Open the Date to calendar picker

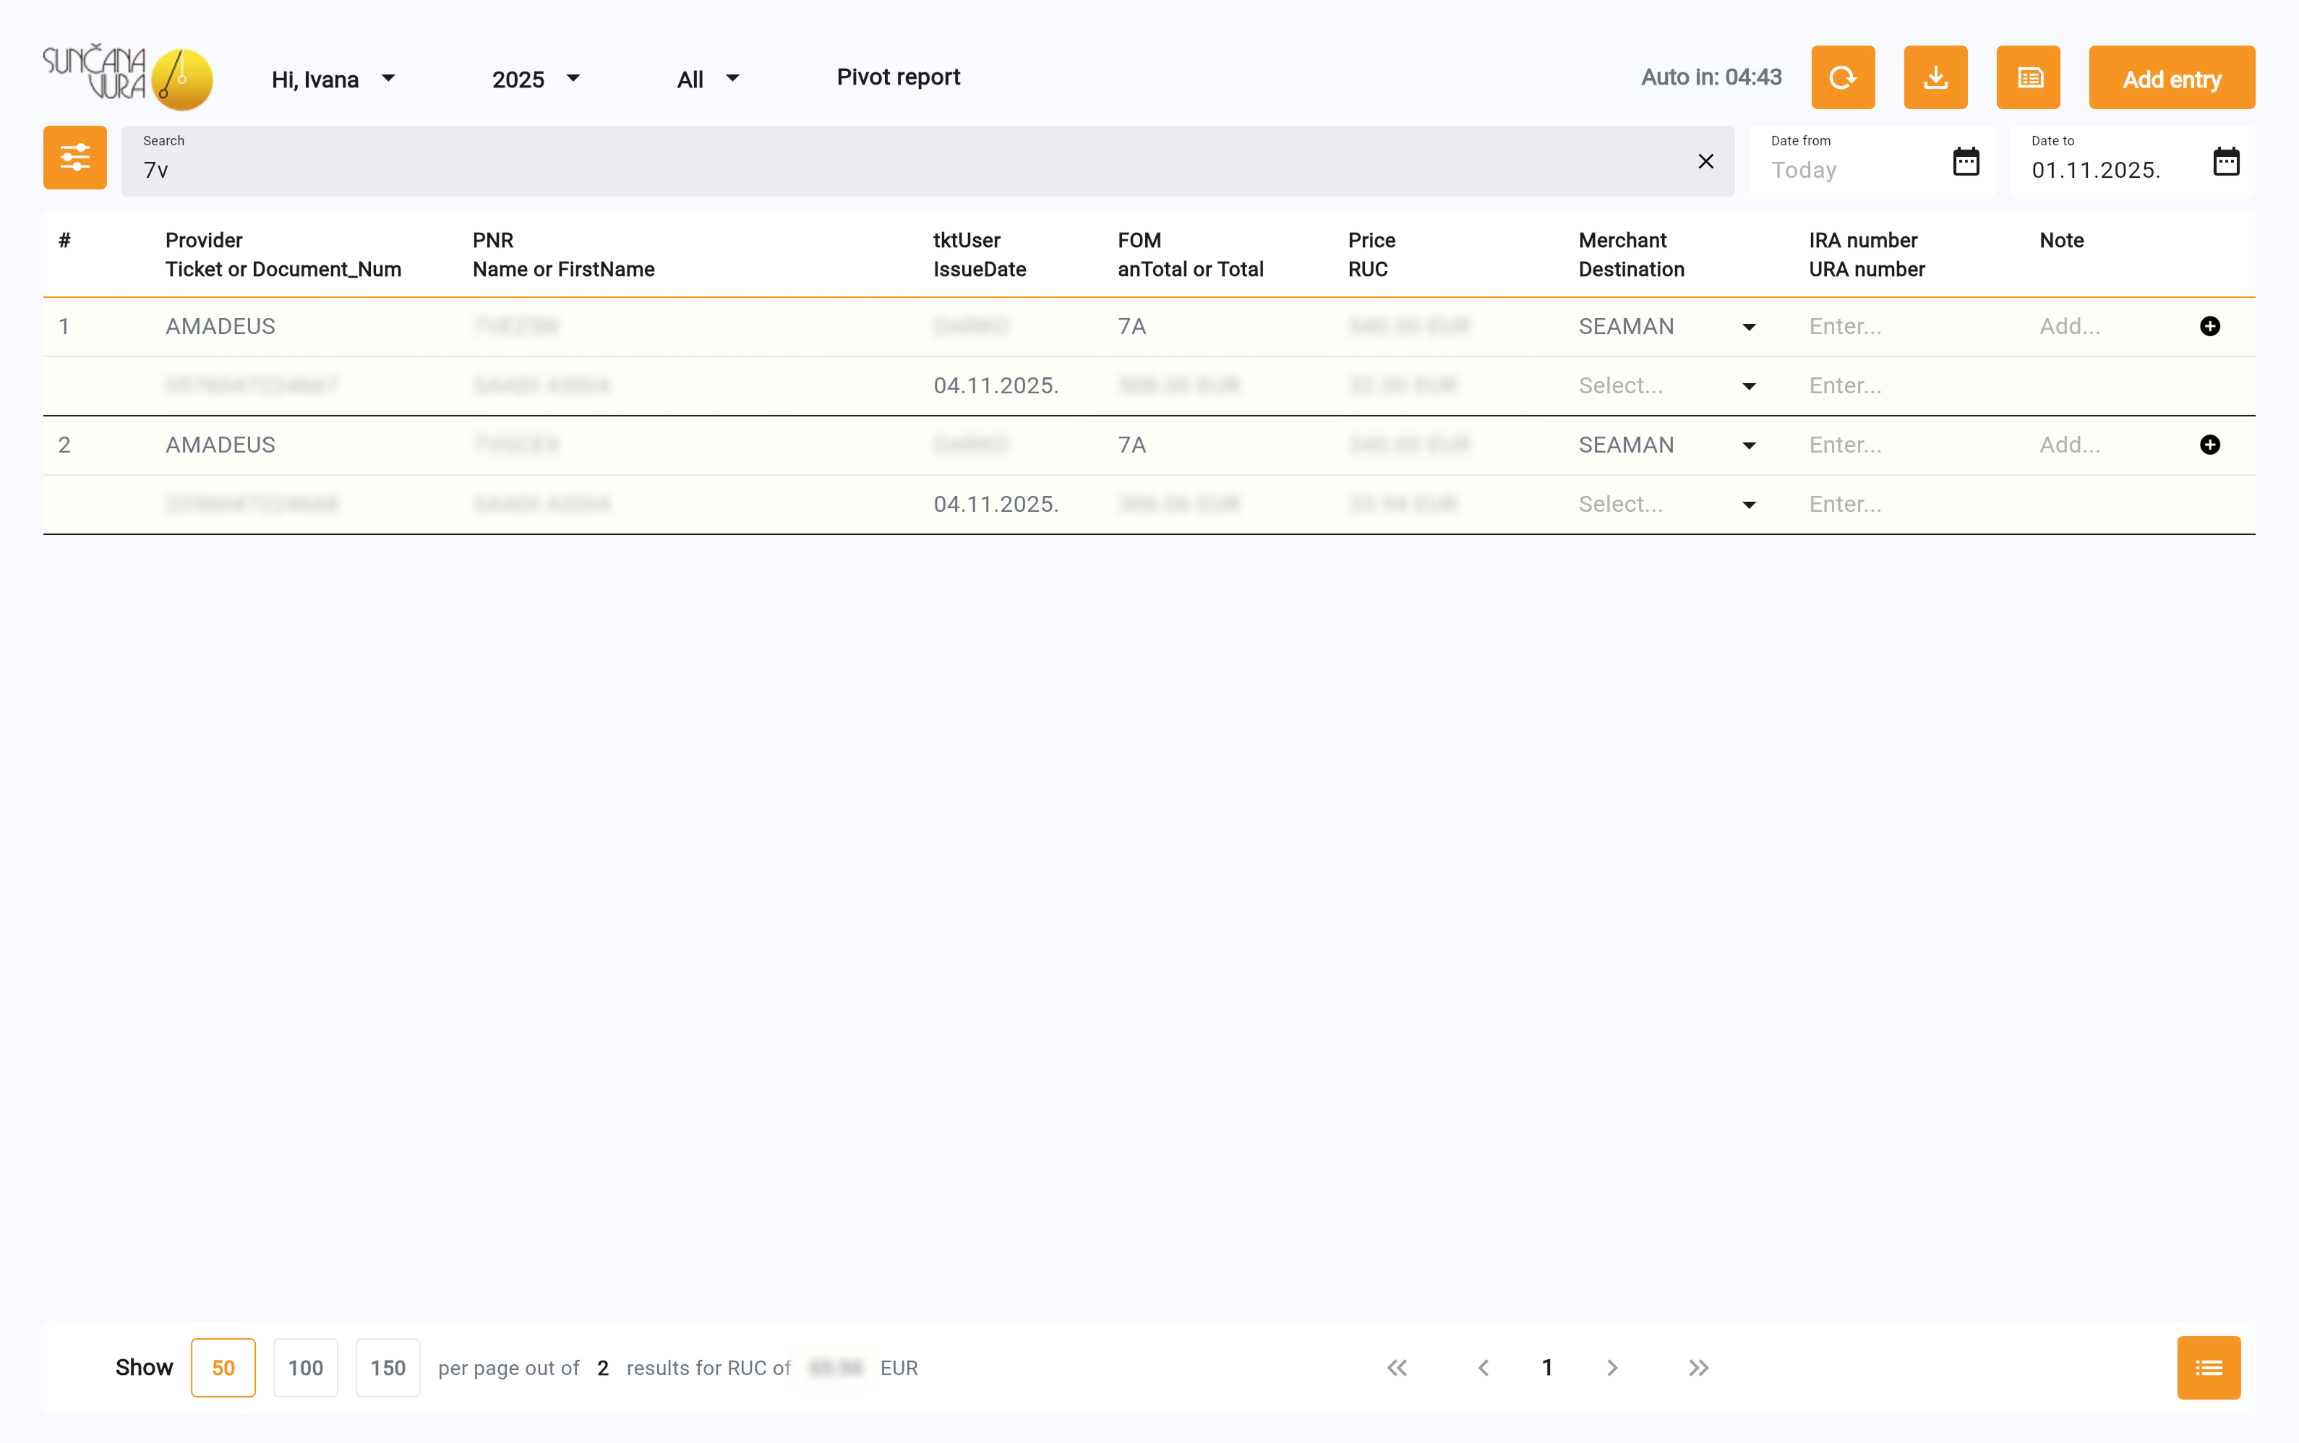point(2225,161)
